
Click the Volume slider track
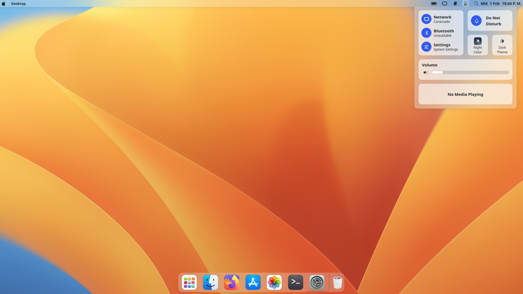point(470,73)
